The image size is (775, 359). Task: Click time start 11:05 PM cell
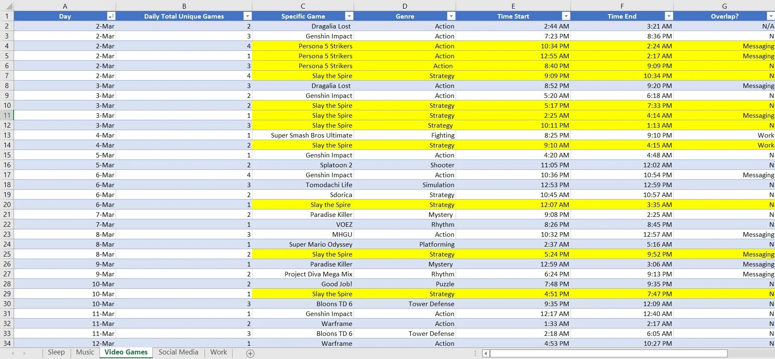pyautogui.click(x=513, y=165)
